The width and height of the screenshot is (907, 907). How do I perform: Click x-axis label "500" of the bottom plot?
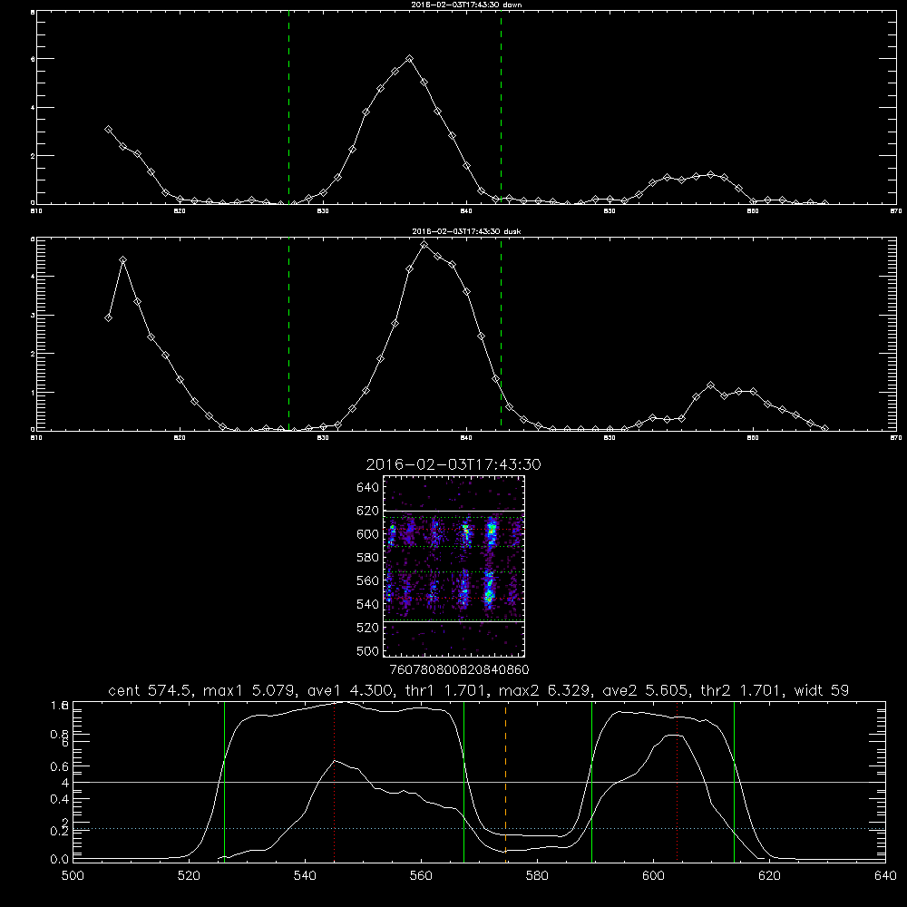73,876
